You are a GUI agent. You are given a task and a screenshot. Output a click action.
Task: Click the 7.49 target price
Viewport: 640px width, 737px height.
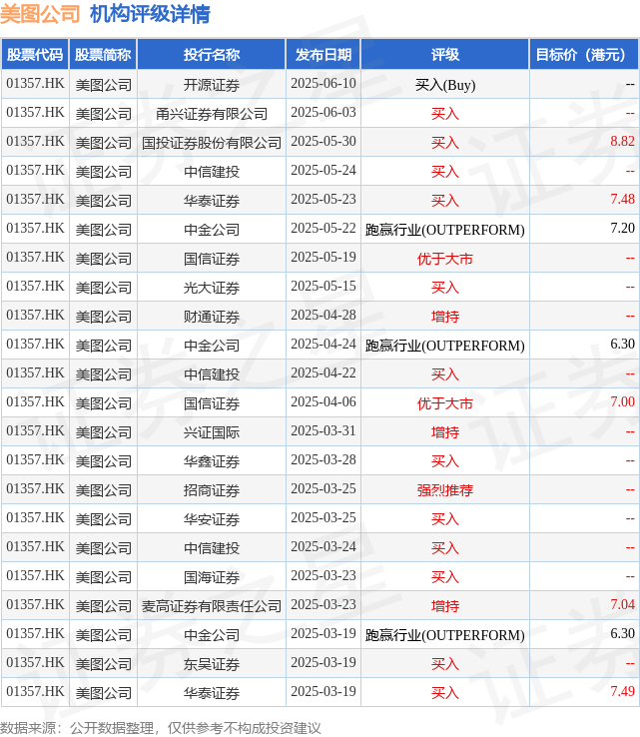pos(622,691)
